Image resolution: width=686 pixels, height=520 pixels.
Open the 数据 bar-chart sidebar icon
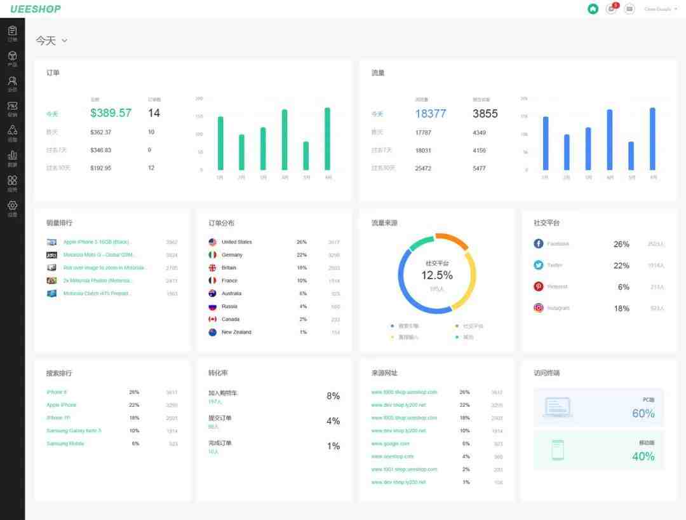[12, 158]
